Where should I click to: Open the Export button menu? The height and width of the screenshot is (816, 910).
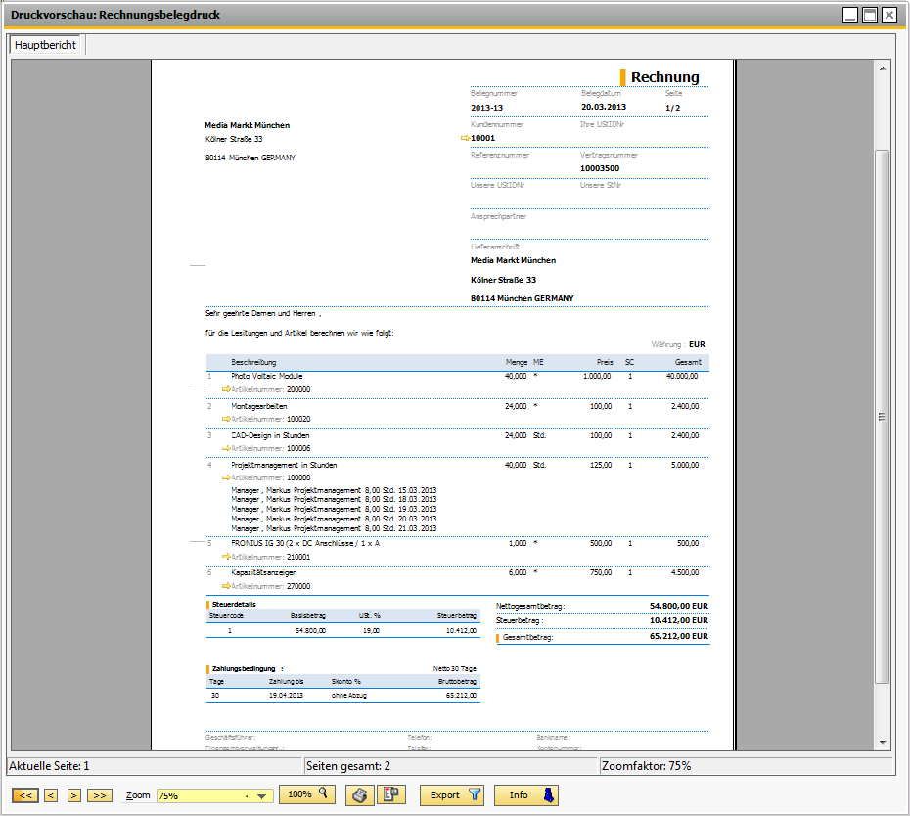click(x=451, y=795)
